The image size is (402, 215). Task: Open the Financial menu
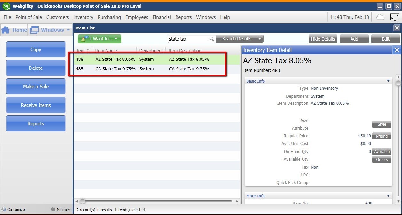click(x=162, y=17)
